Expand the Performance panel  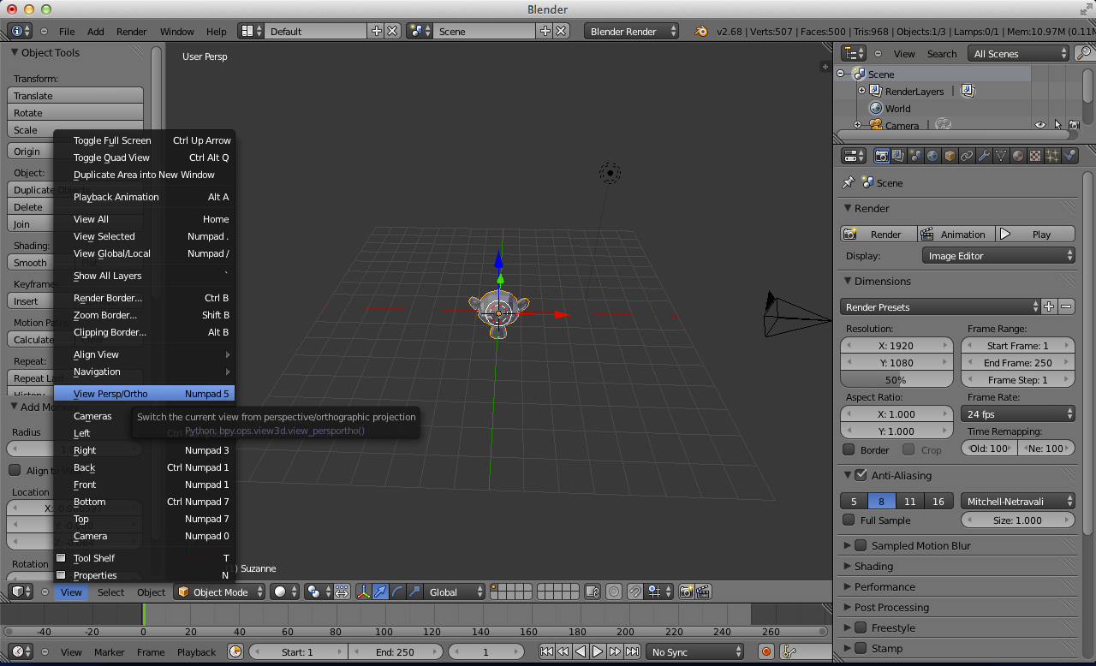[x=885, y=586]
